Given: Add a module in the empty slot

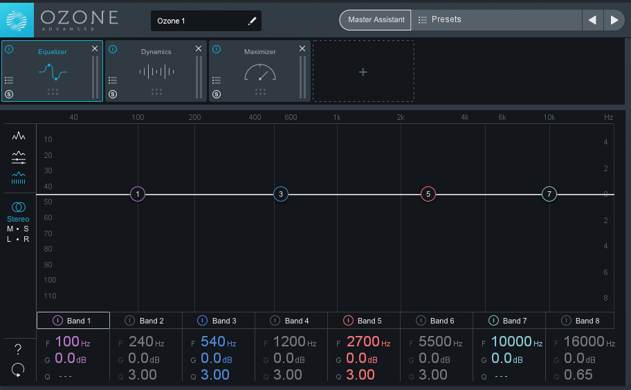Looking at the screenshot, I should 363,71.
